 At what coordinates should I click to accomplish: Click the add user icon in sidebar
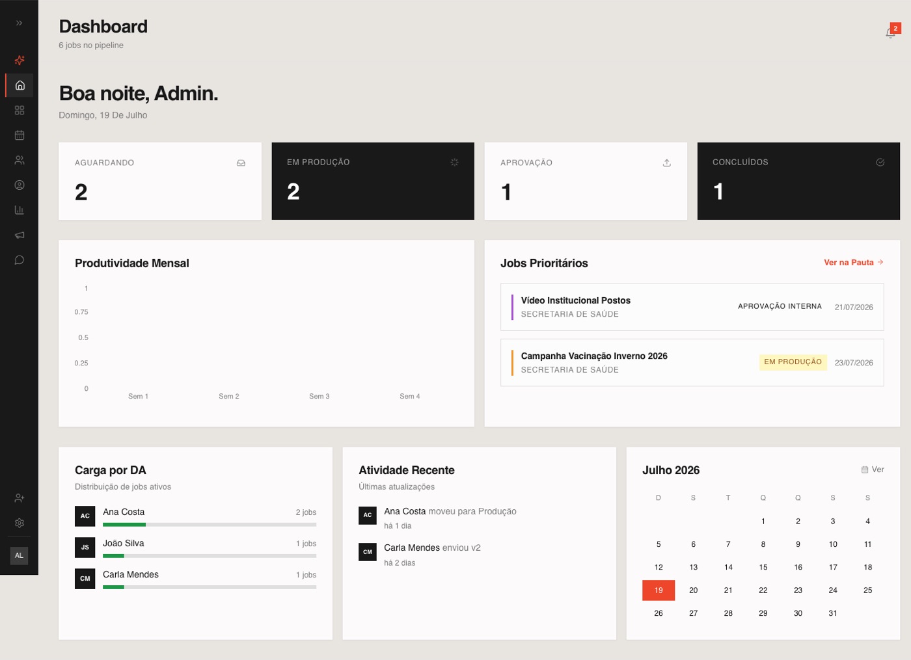pos(20,498)
